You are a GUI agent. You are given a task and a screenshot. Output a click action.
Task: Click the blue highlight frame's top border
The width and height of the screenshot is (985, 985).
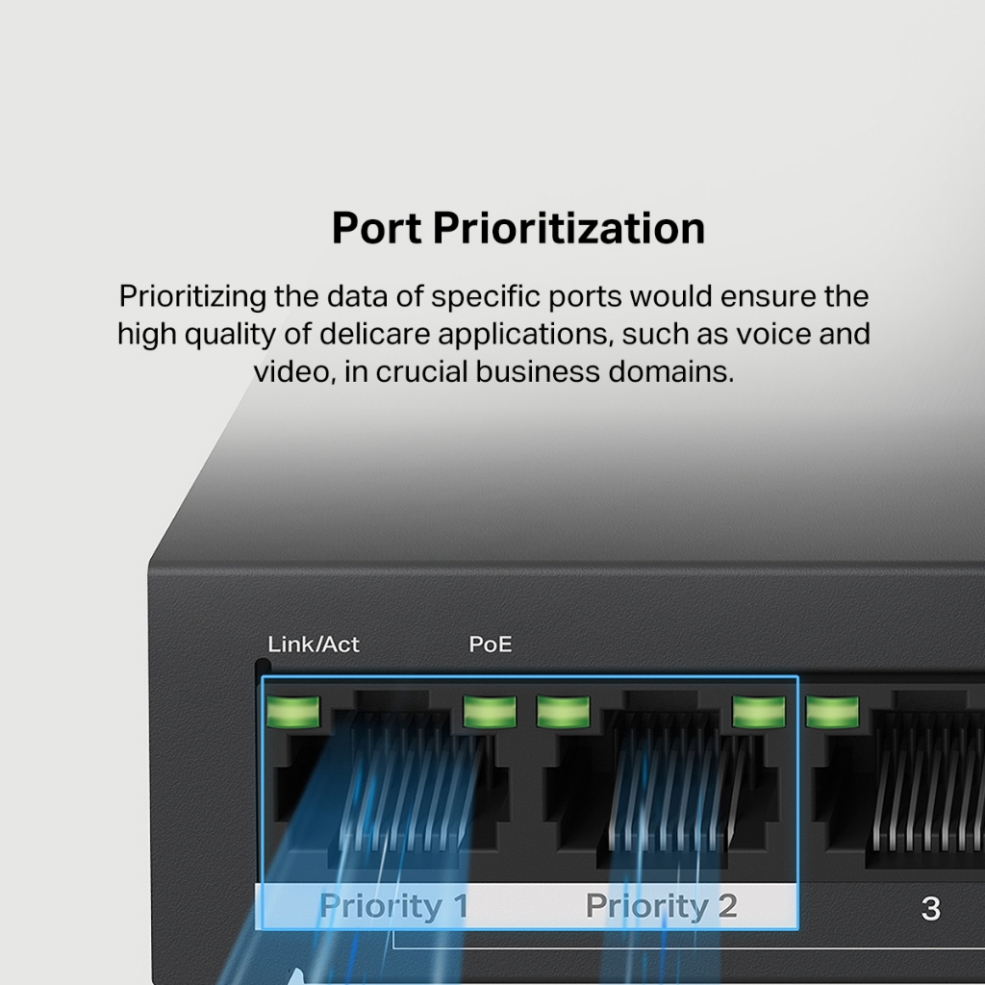coord(530,677)
